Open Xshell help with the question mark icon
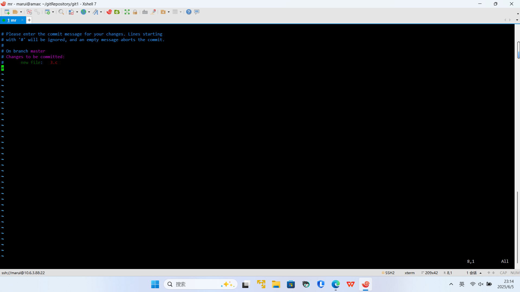 (189, 12)
